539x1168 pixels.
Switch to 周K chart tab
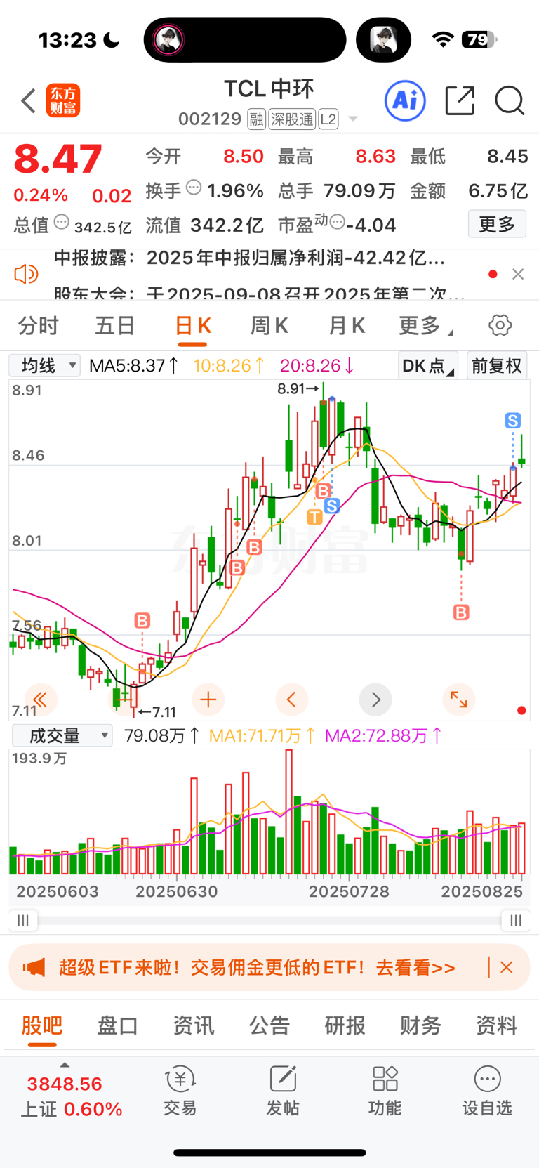pyautogui.click(x=269, y=326)
